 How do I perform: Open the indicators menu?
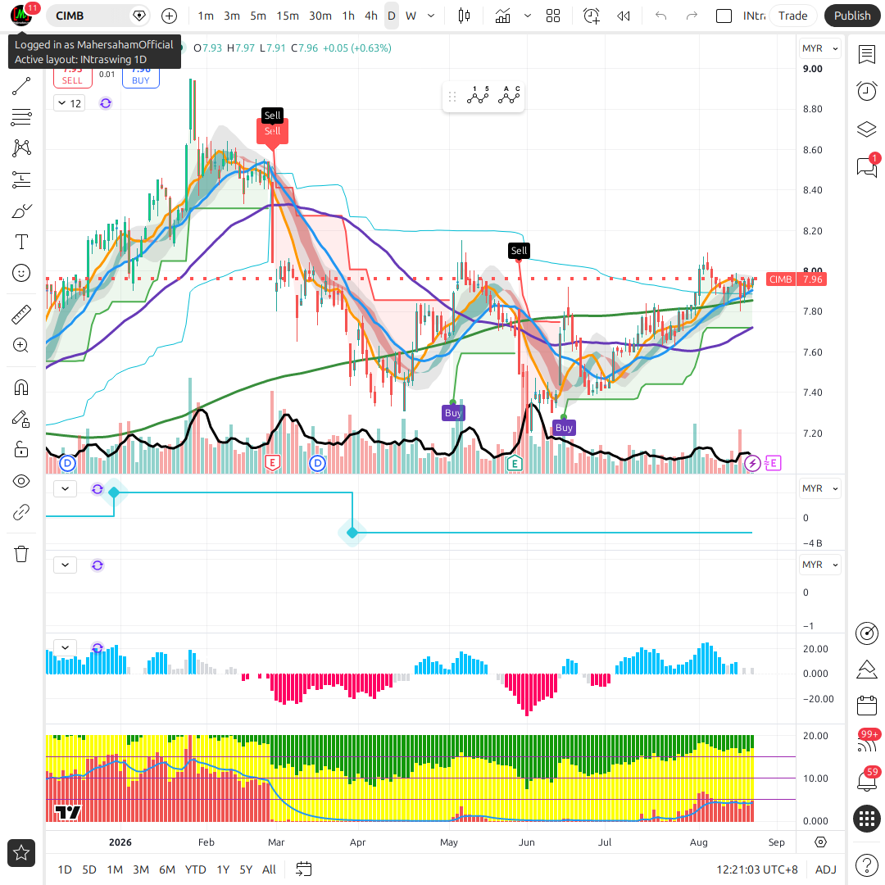(503, 16)
